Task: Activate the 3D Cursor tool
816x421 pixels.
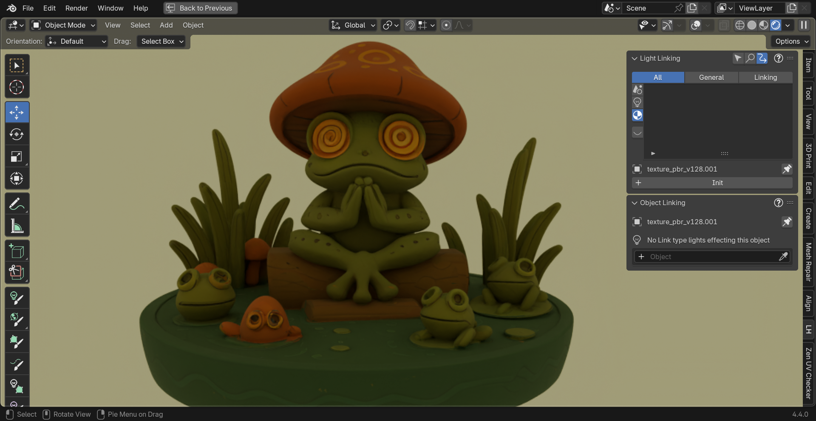Action: 17,88
